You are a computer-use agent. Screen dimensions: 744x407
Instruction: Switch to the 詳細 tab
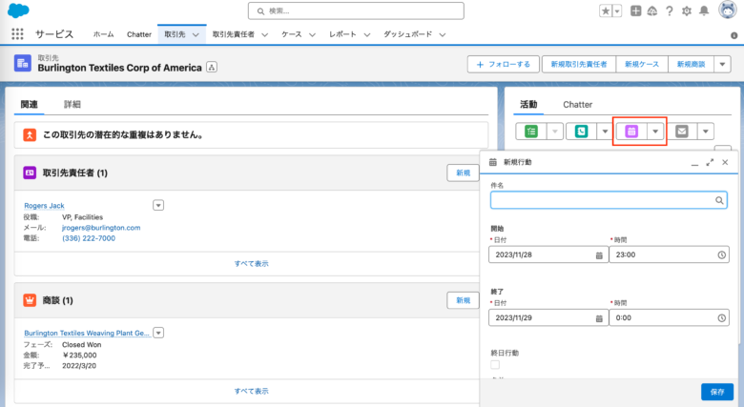click(72, 104)
